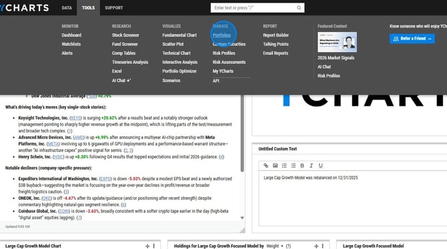Open Scenarios
This screenshot has height=249, width=447.
(x=171, y=81)
